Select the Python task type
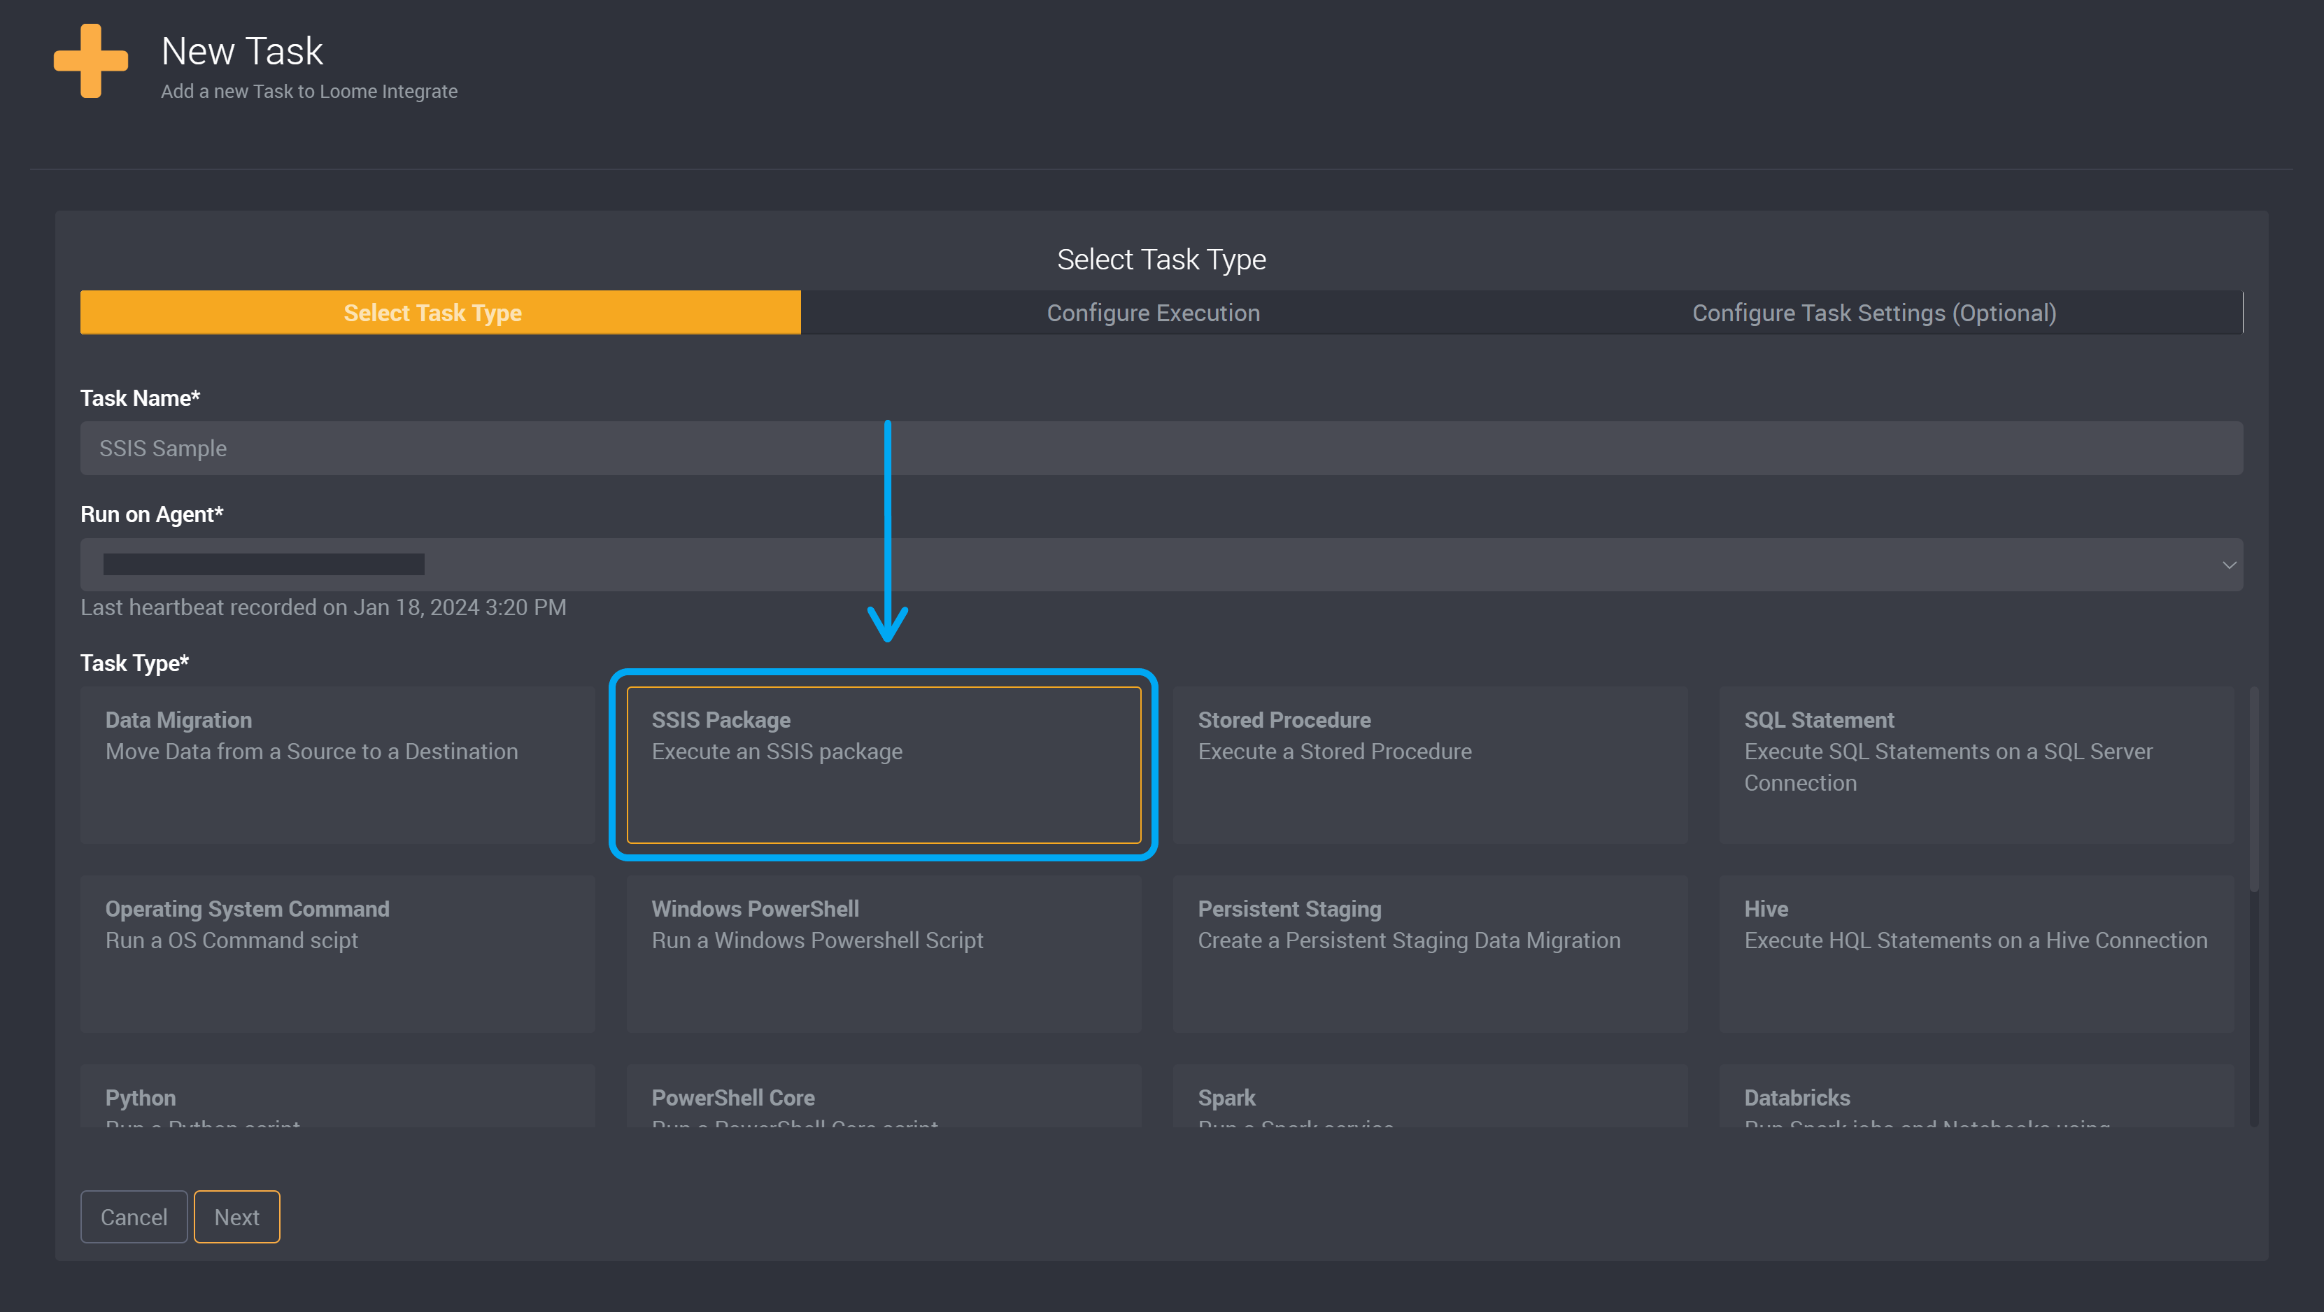 [x=337, y=1096]
